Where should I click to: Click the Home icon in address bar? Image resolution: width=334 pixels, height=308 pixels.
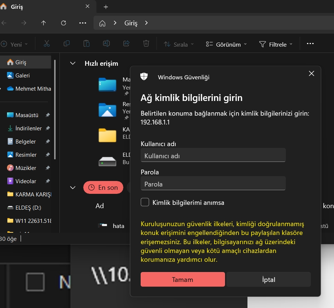click(x=102, y=23)
